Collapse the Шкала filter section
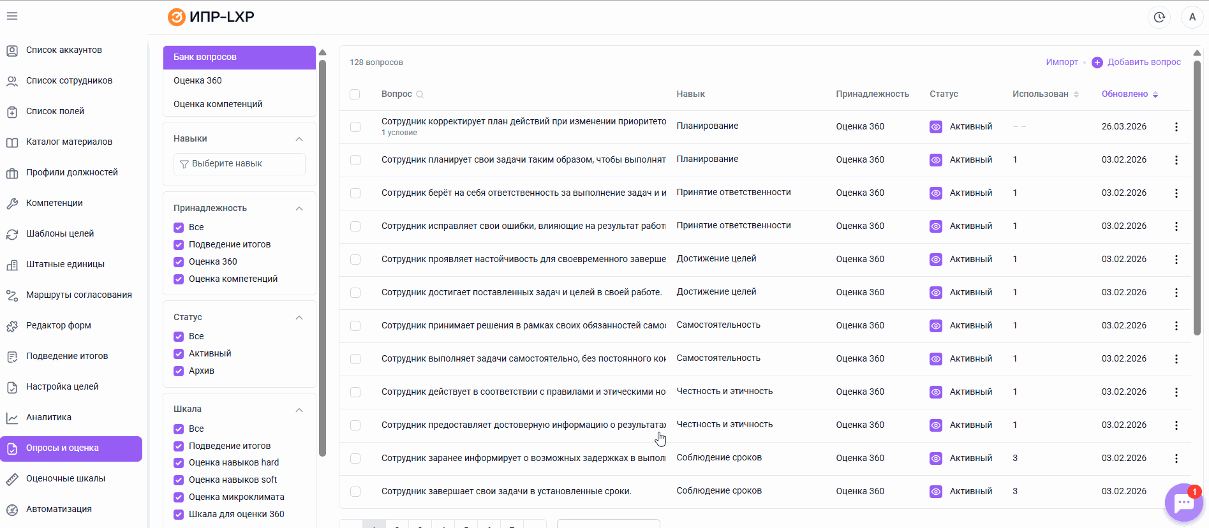Image resolution: width=1209 pixels, height=528 pixels. coord(299,410)
